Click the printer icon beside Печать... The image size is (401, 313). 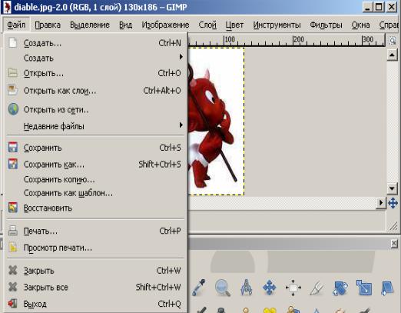pos(12,231)
